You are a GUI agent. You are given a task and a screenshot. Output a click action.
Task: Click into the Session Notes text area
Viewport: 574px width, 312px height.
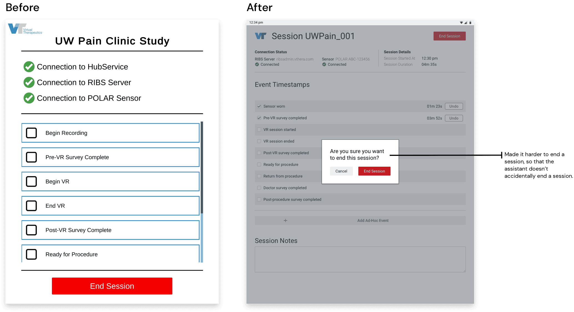(360, 259)
